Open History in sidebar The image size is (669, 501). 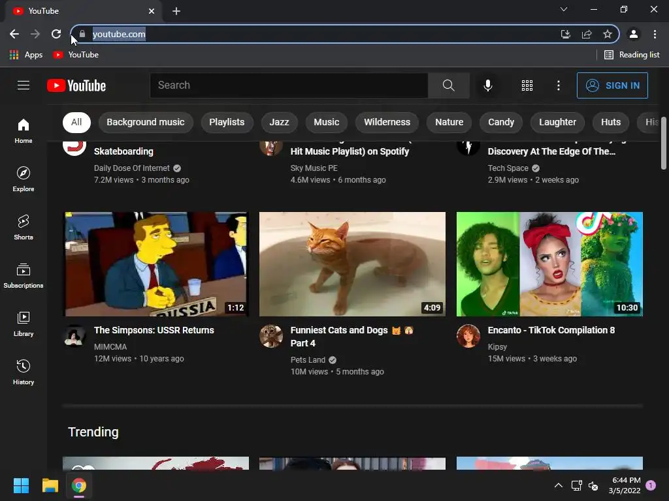(x=24, y=372)
